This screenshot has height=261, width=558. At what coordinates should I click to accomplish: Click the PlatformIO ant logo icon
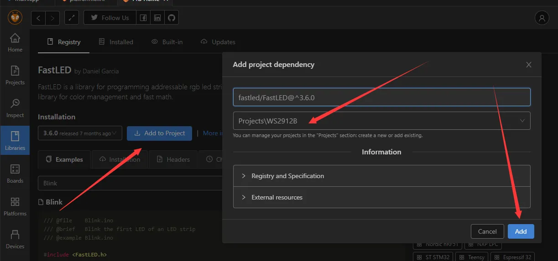pyautogui.click(x=15, y=18)
